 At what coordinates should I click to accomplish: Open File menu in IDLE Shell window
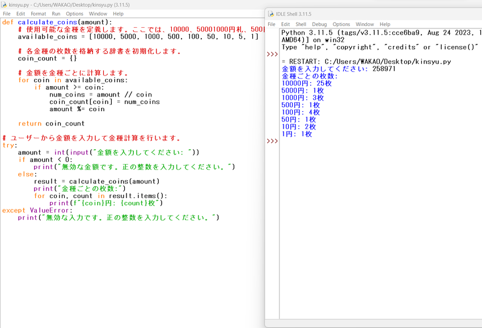pos(272,24)
